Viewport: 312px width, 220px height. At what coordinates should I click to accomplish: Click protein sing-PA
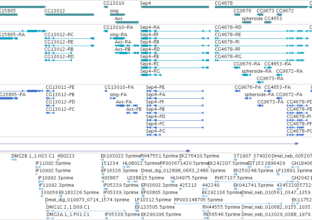click(x=113, y=98)
